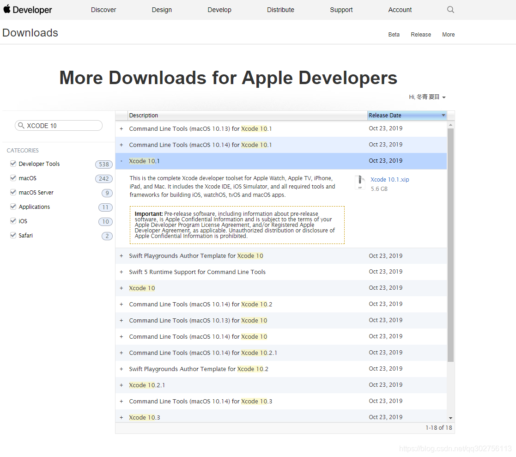Expand Command Line Tools (macOS 10.13) for Xcode 10

click(121, 320)
